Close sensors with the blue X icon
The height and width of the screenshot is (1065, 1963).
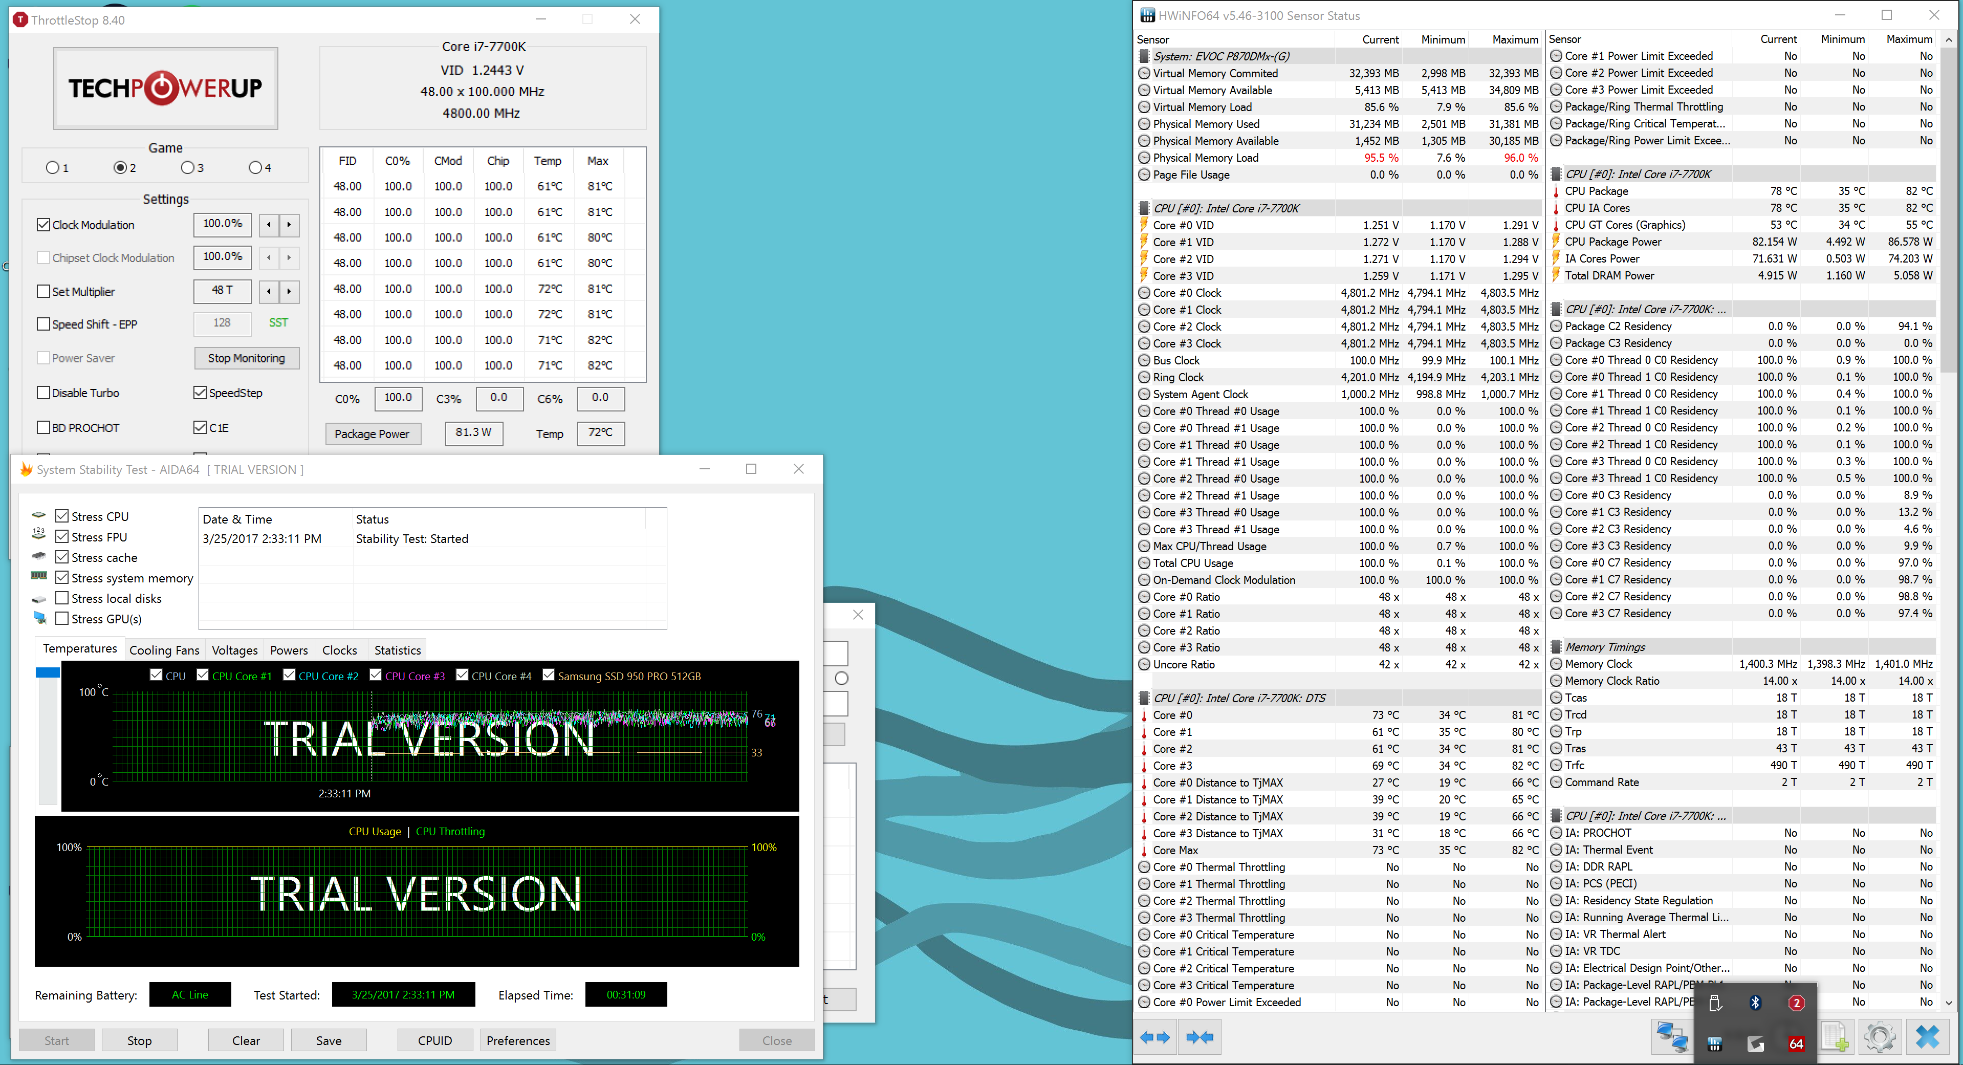(1927, 1037)
